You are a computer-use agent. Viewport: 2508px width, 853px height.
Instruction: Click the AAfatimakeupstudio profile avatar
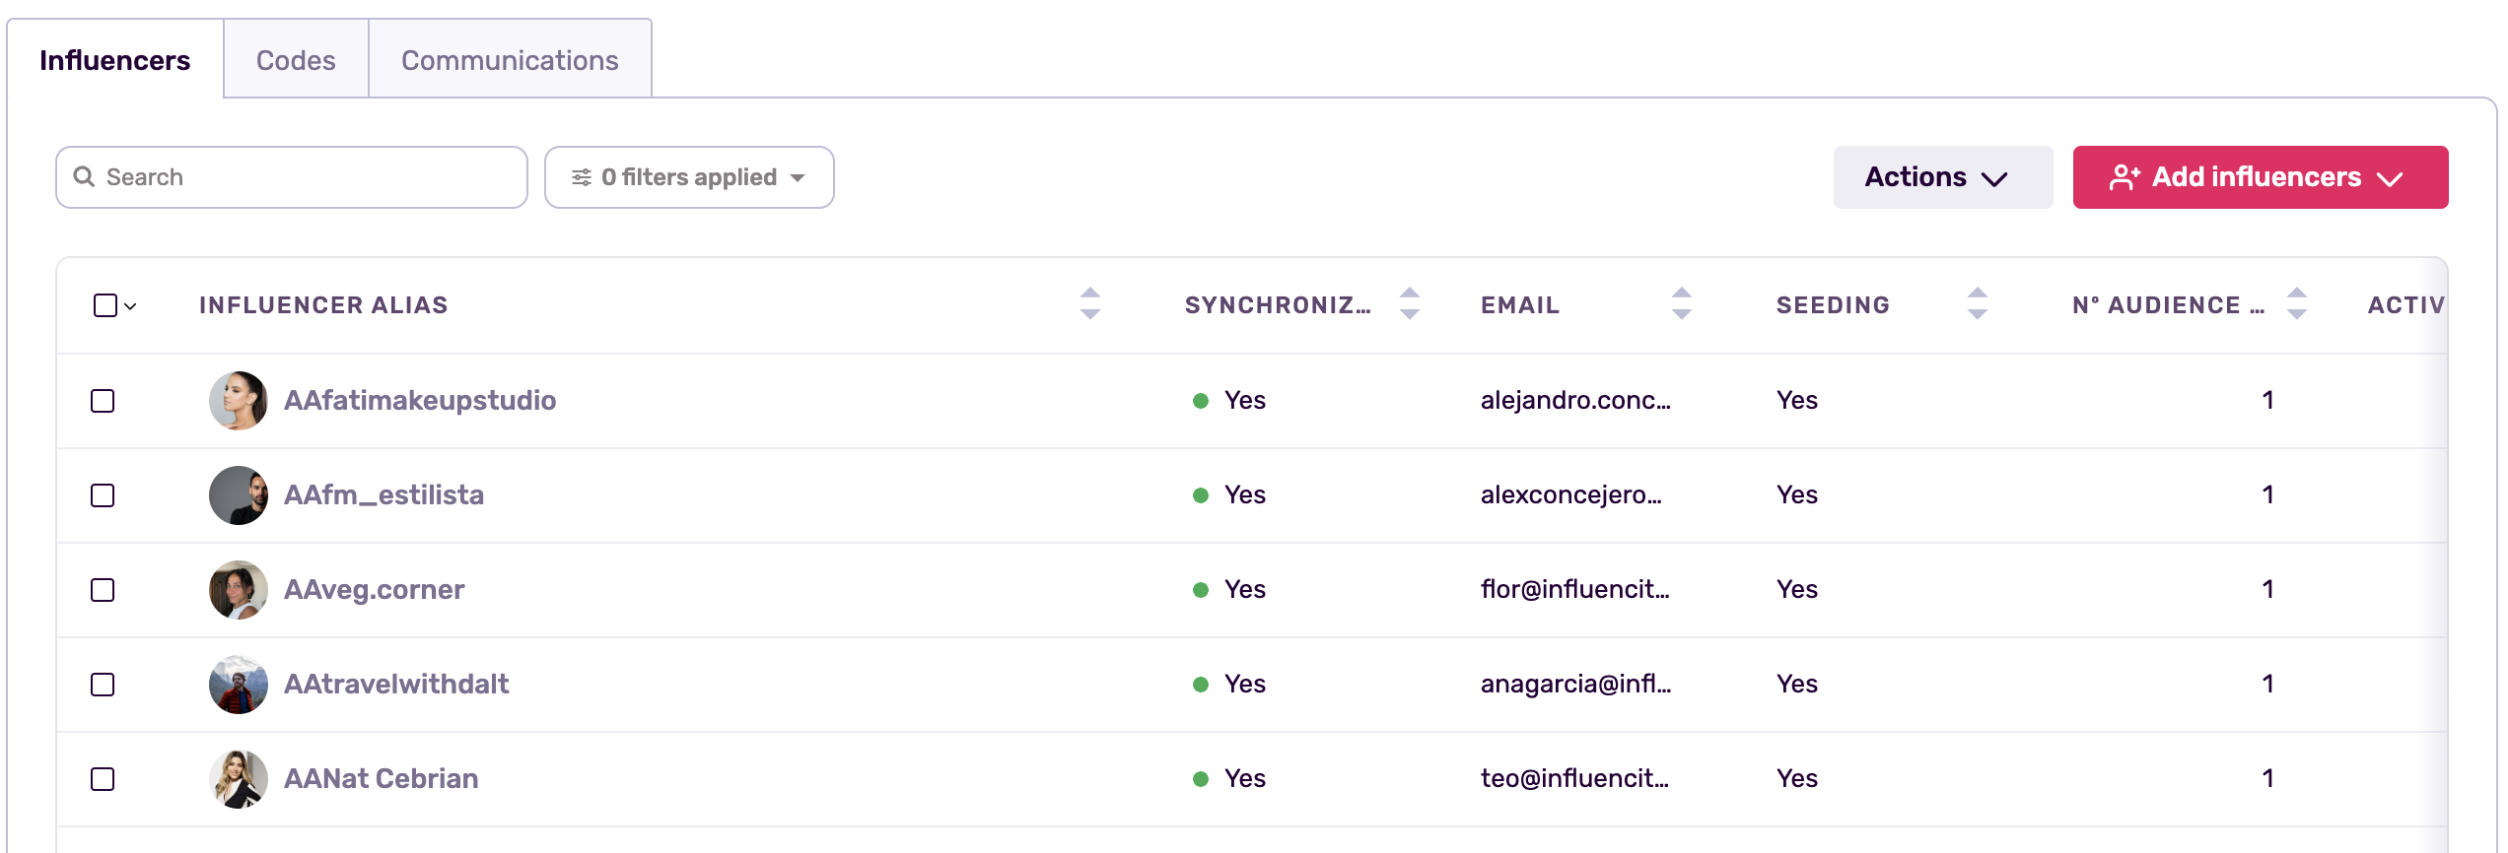pos(239,401)
